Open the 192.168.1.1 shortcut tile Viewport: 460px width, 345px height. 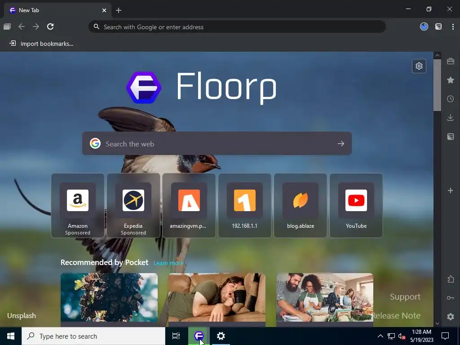pyautogui.click(x=245, y=205)
